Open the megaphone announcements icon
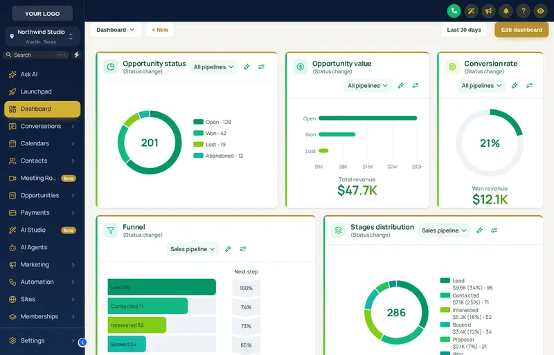 point(489,11)
